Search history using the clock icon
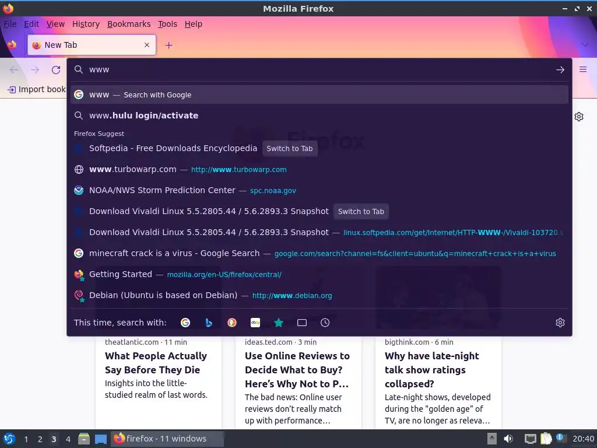597x448 pixels. point(325,323)
